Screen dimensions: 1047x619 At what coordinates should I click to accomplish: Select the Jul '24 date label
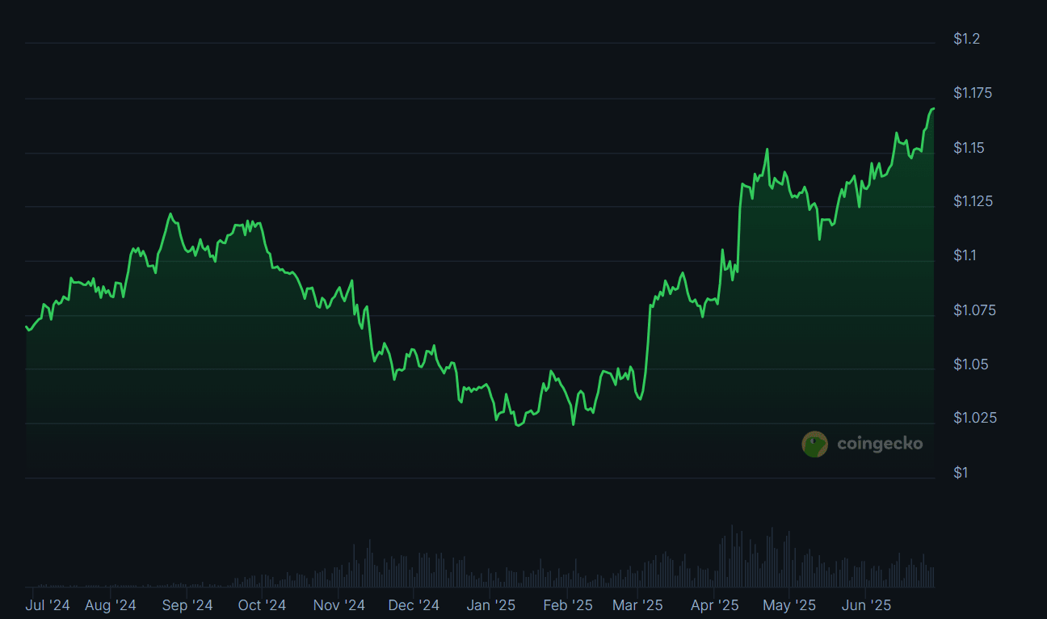pyautogui.click(x=48, y=604)
